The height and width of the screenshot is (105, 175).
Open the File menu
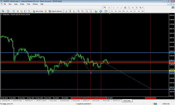click(5, 4)
